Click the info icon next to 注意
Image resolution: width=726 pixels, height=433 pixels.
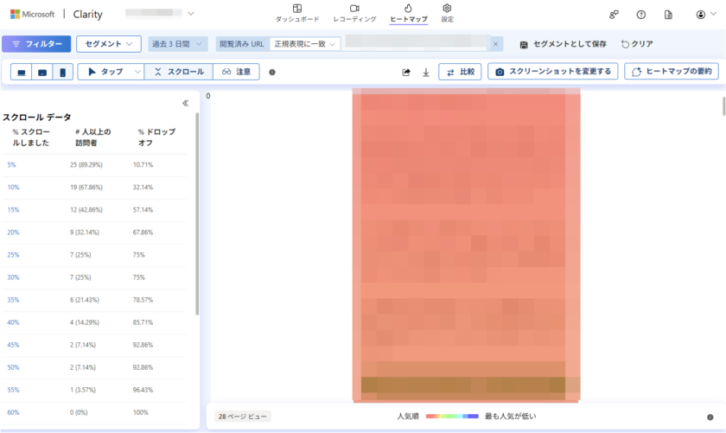pos(272,73)
